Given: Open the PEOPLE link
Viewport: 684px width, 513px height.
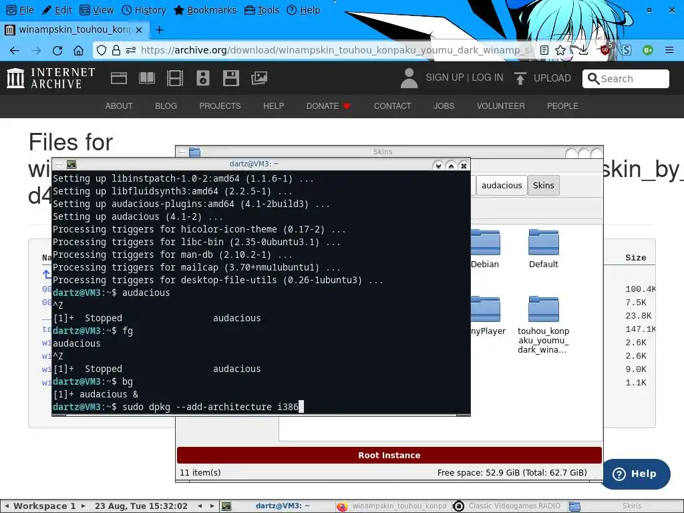Looking at the screenshot, I should (x=562, y=106).
